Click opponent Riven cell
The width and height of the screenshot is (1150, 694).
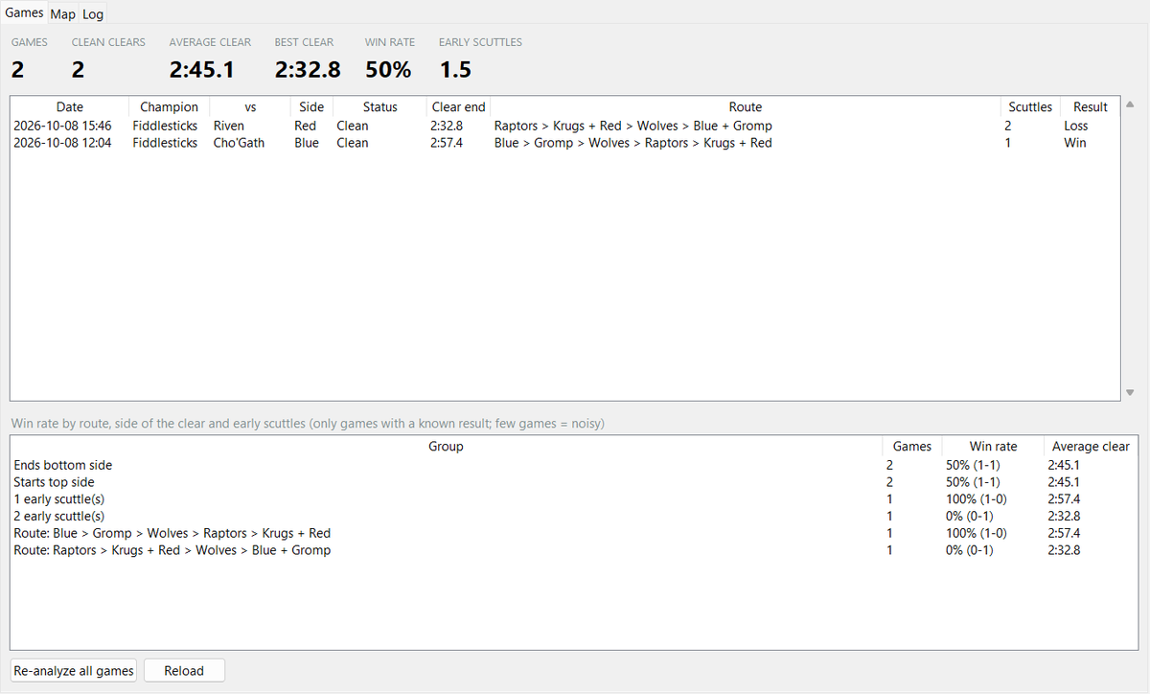point(228,126)
